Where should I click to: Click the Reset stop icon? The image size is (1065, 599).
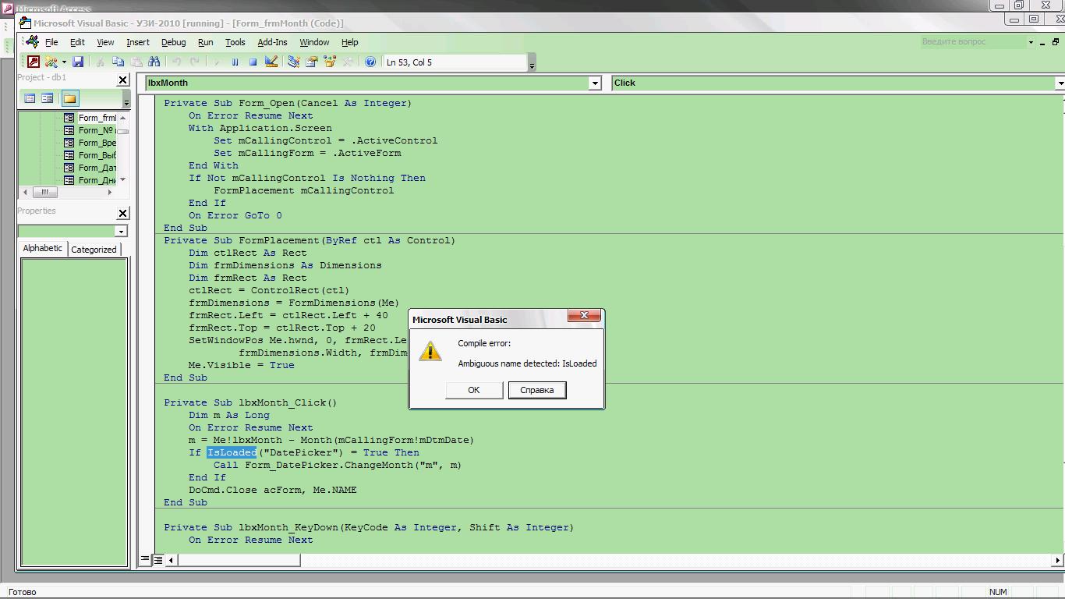[253, 62]
